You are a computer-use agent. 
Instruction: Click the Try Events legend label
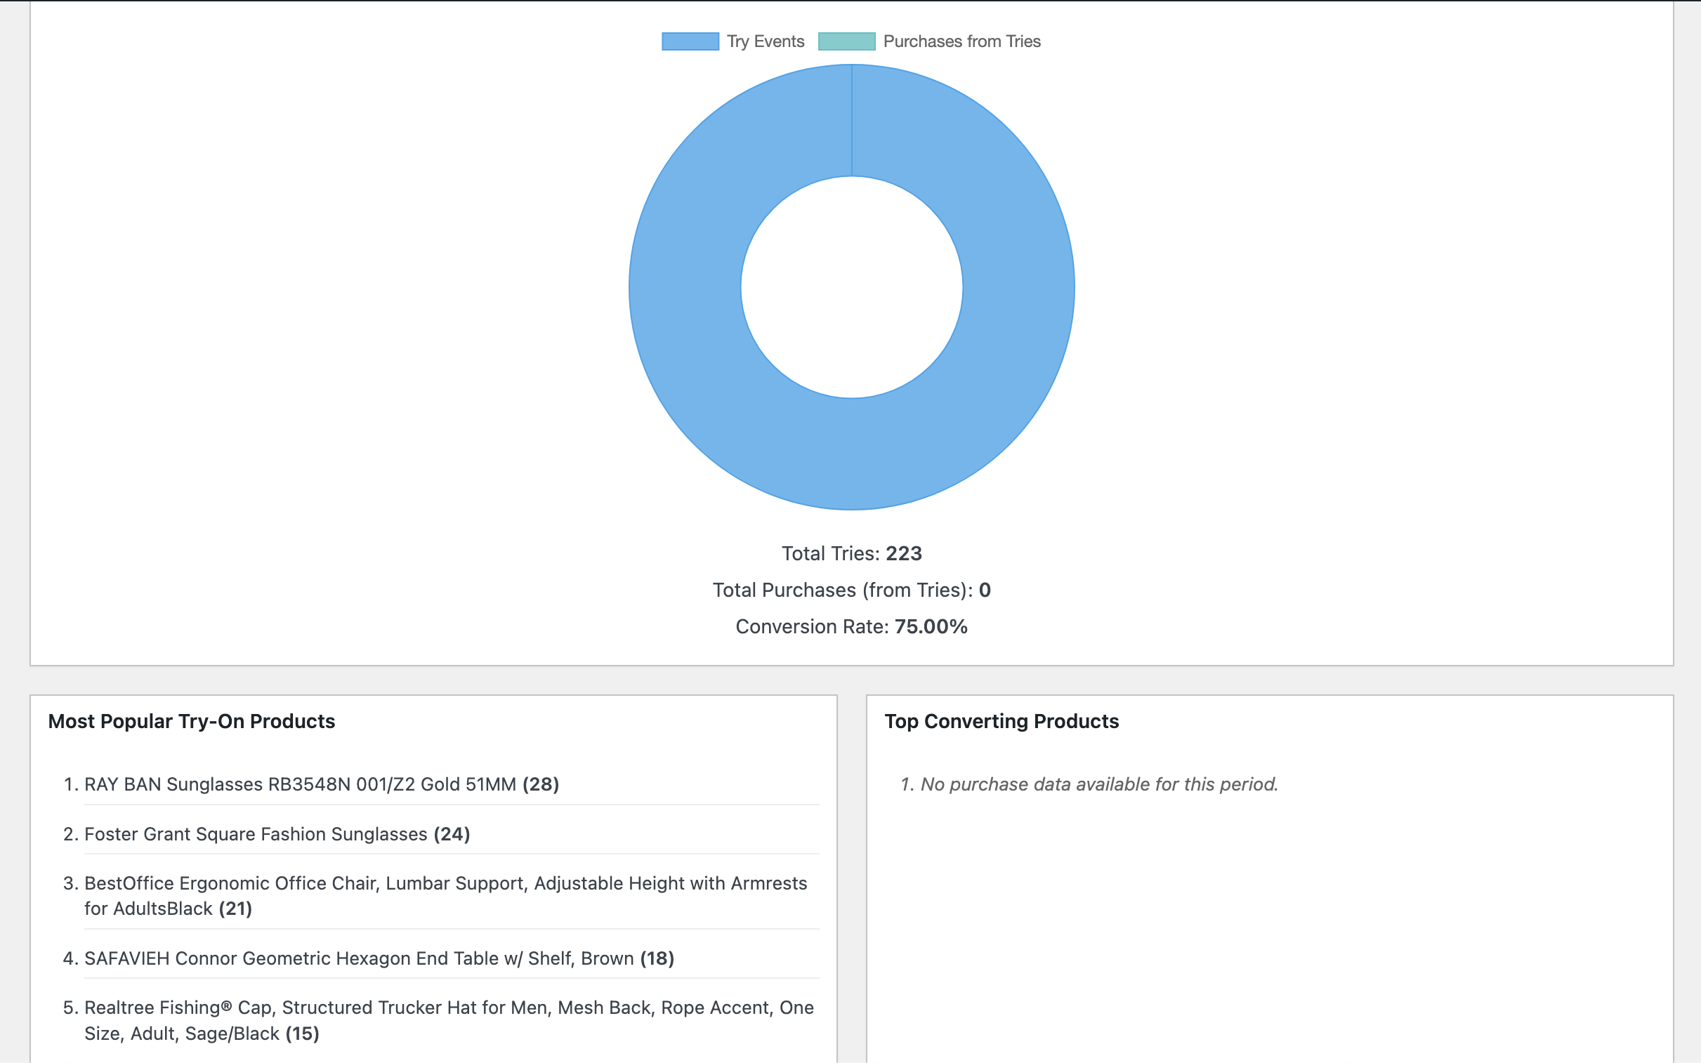coord(765,41)
